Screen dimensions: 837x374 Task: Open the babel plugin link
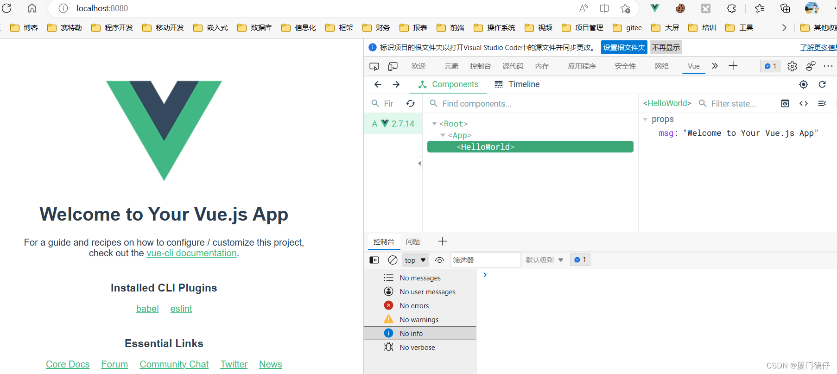coord(147,309)
